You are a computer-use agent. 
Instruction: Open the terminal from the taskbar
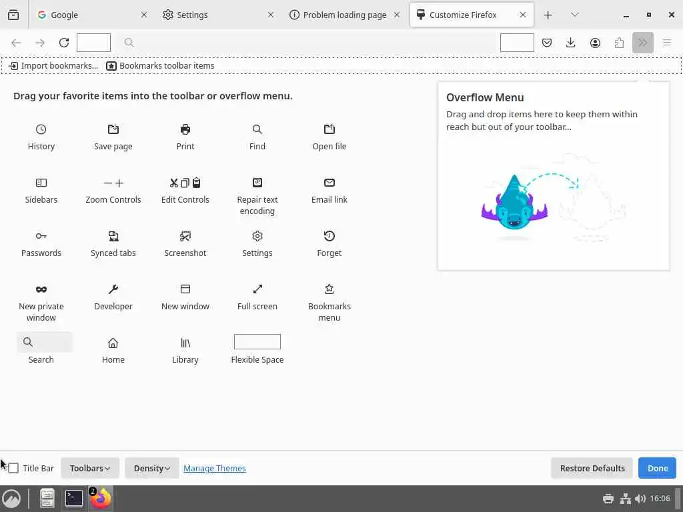(x=73, y=499)
